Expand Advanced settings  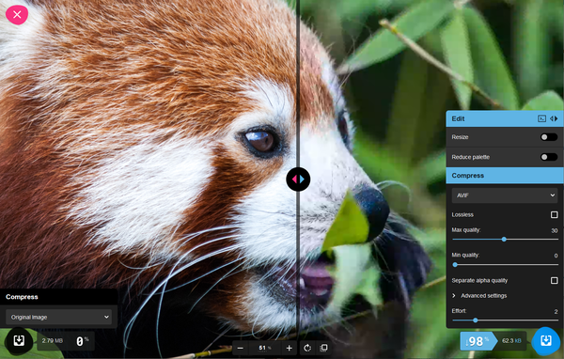pos(479,296)
